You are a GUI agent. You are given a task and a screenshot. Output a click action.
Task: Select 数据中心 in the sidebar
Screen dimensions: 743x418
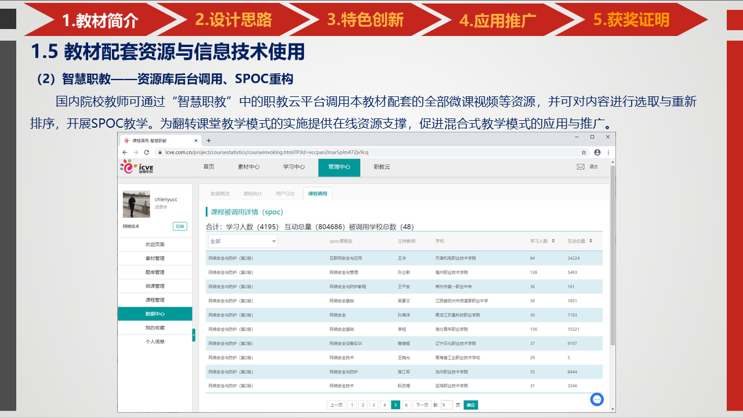coord(155,314)
